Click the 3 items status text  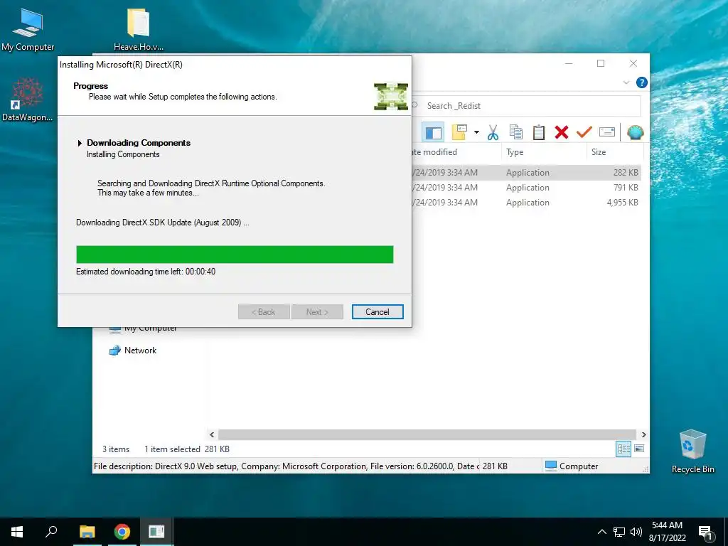[116, 449]
